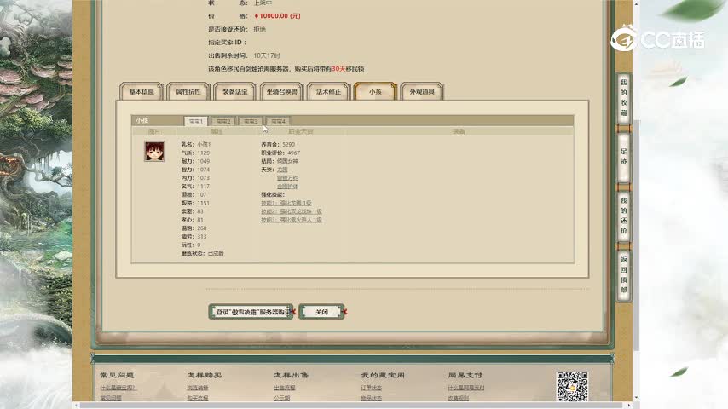Viewport: 728px width, 409px height.
Task: Open the second link under 网易支付
Action: tap(459, 398)
